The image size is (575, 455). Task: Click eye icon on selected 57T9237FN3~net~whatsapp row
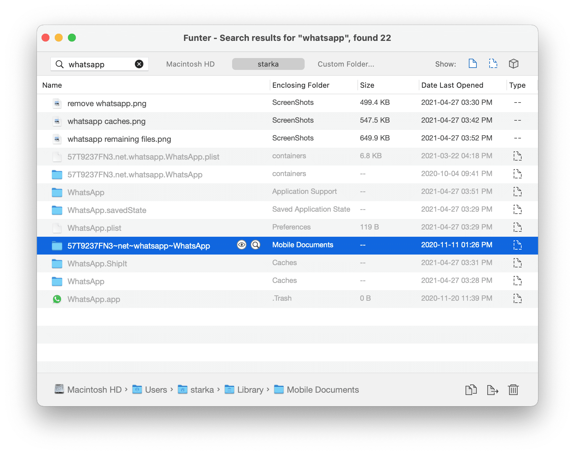[x=242, y=245]
